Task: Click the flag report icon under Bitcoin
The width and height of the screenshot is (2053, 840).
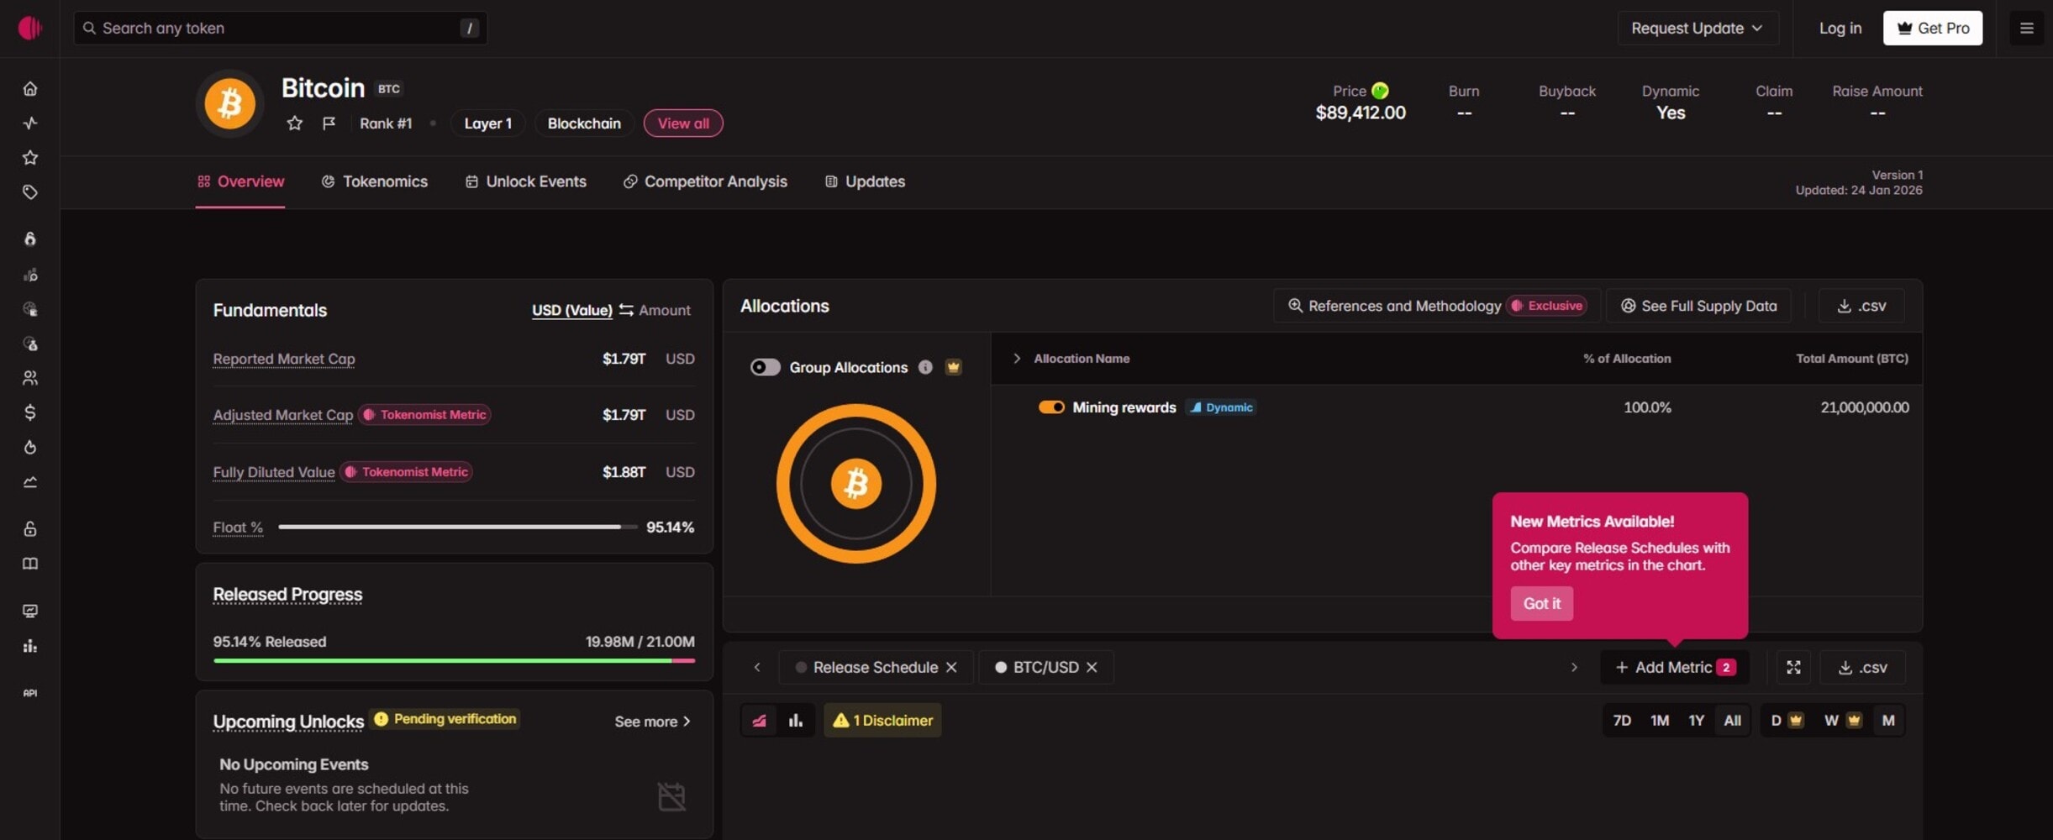Action: pyautogui.click(x=329, y=123)
